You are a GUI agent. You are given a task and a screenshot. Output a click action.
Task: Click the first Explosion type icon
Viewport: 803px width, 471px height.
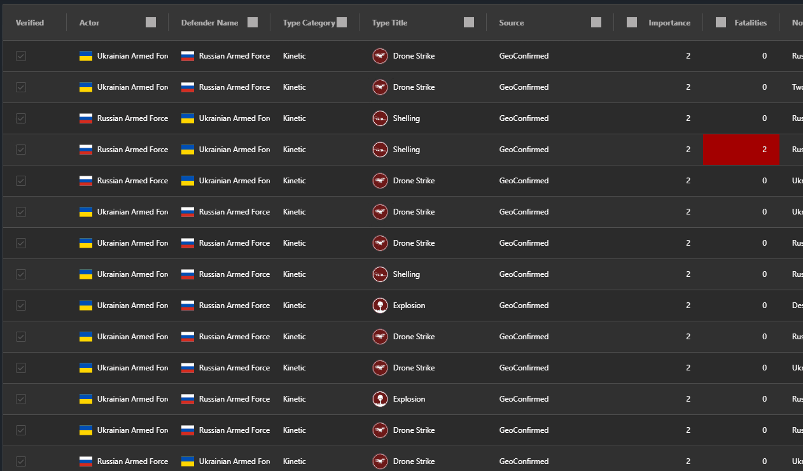tap(380, 306)
